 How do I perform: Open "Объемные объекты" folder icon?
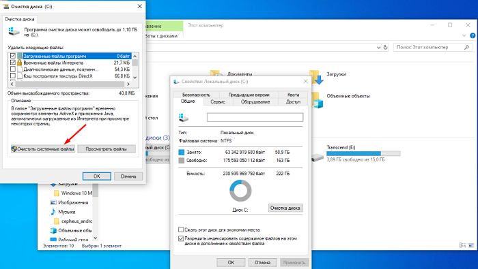316,100
